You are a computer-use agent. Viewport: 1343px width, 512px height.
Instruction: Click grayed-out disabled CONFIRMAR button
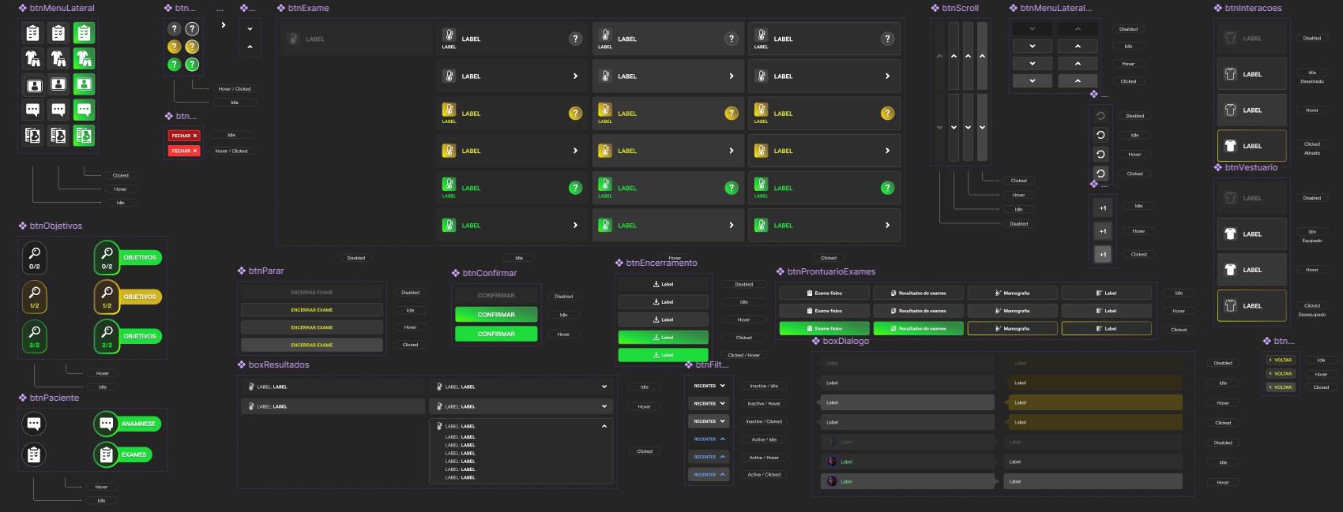click(496, 296)
